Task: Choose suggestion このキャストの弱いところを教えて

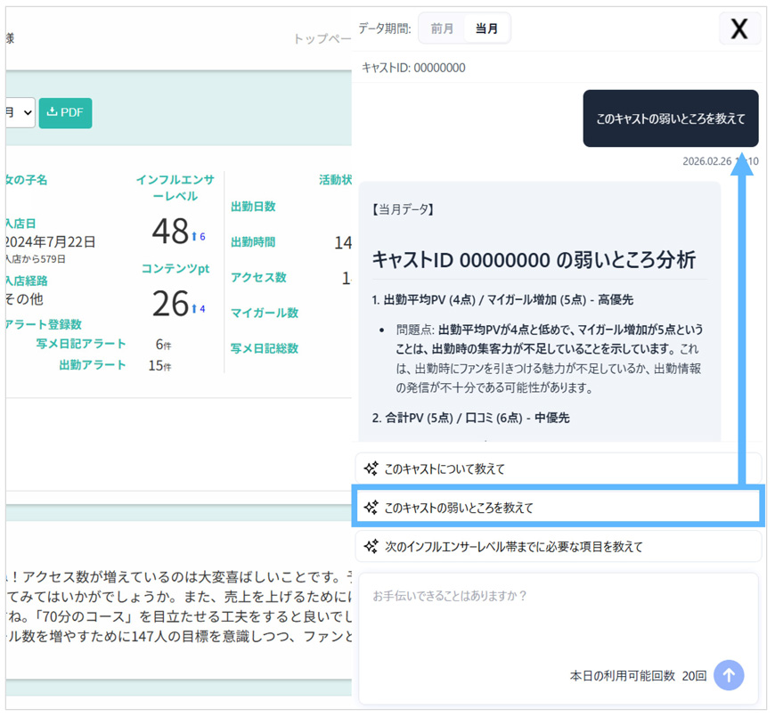Action: point(558,508)
